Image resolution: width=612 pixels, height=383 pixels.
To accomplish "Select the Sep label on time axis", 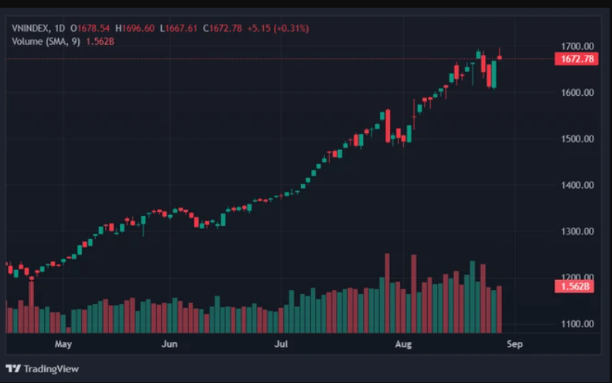I will point(515,344).
